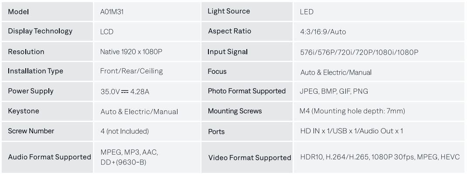
Task: Click the 4:3/16:9/Auto aspect ratio value
Action: [x=323, y=32]
